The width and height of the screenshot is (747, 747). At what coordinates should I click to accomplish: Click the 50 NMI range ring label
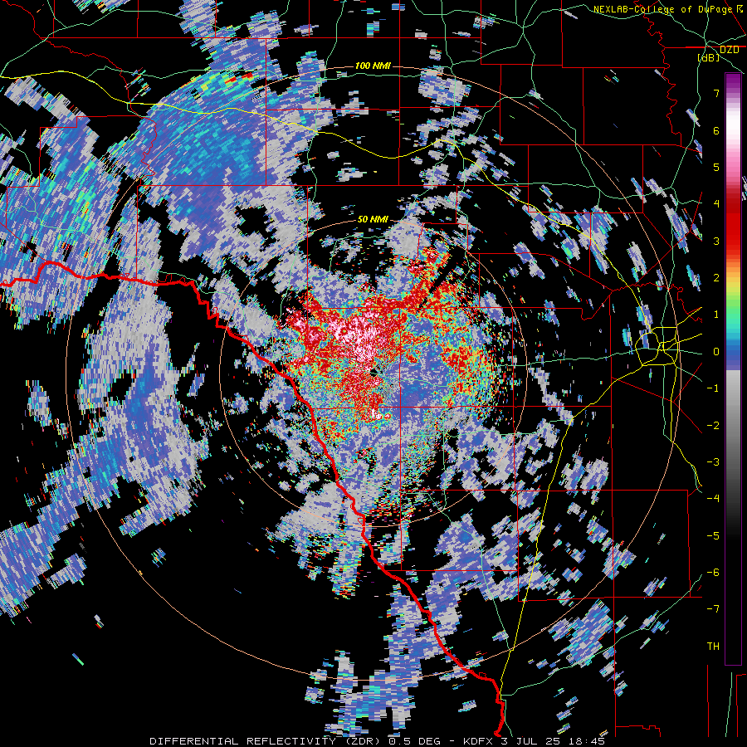pyautogui.click(x=373, y=219)
